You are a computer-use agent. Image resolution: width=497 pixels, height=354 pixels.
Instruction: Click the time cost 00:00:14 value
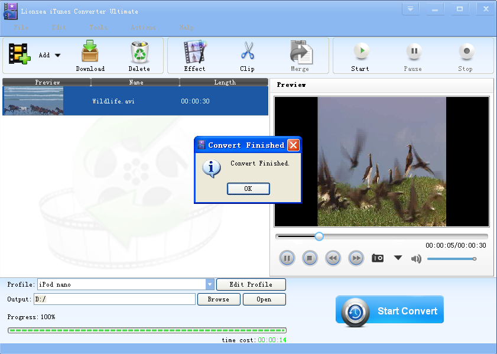click(x=272, y=340)
